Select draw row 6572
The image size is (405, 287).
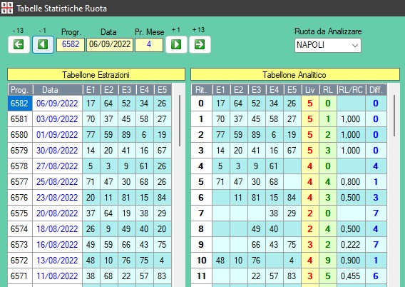(90, 260)
